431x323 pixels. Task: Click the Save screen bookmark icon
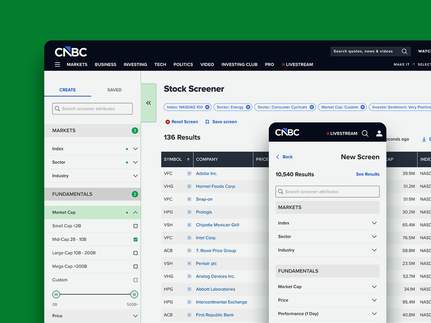pyautogui.click(x=207, y=122)
